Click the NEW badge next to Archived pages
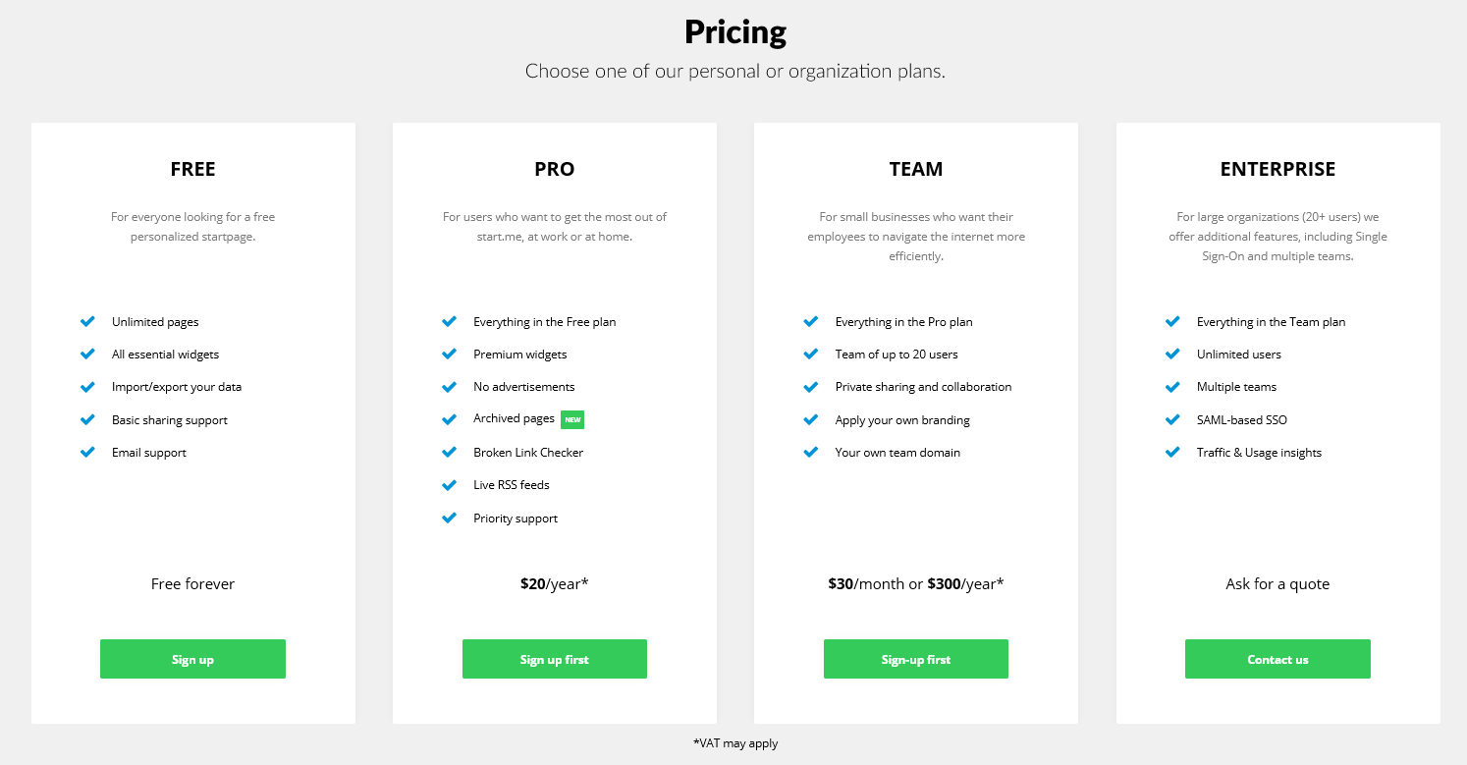This screenshot has width=1467, height=765. point(573,419)
